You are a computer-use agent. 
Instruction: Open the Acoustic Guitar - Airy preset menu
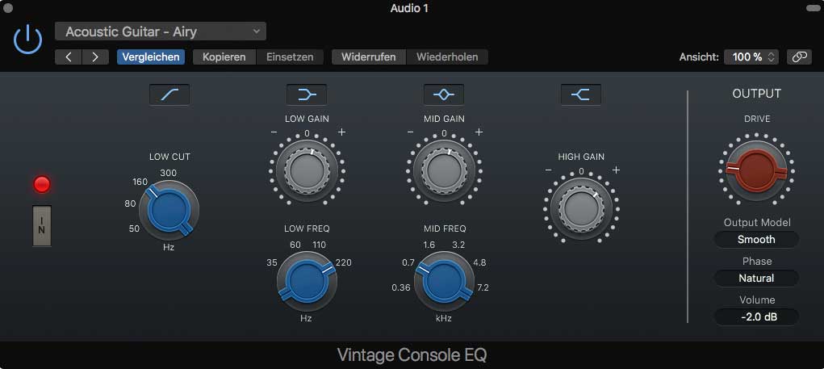tap(161, 32)
